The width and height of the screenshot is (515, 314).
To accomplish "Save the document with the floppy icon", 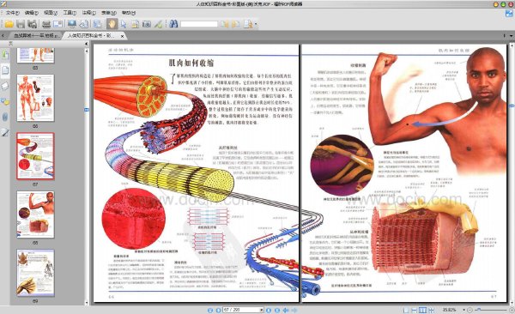I will (x=21, y=24).
